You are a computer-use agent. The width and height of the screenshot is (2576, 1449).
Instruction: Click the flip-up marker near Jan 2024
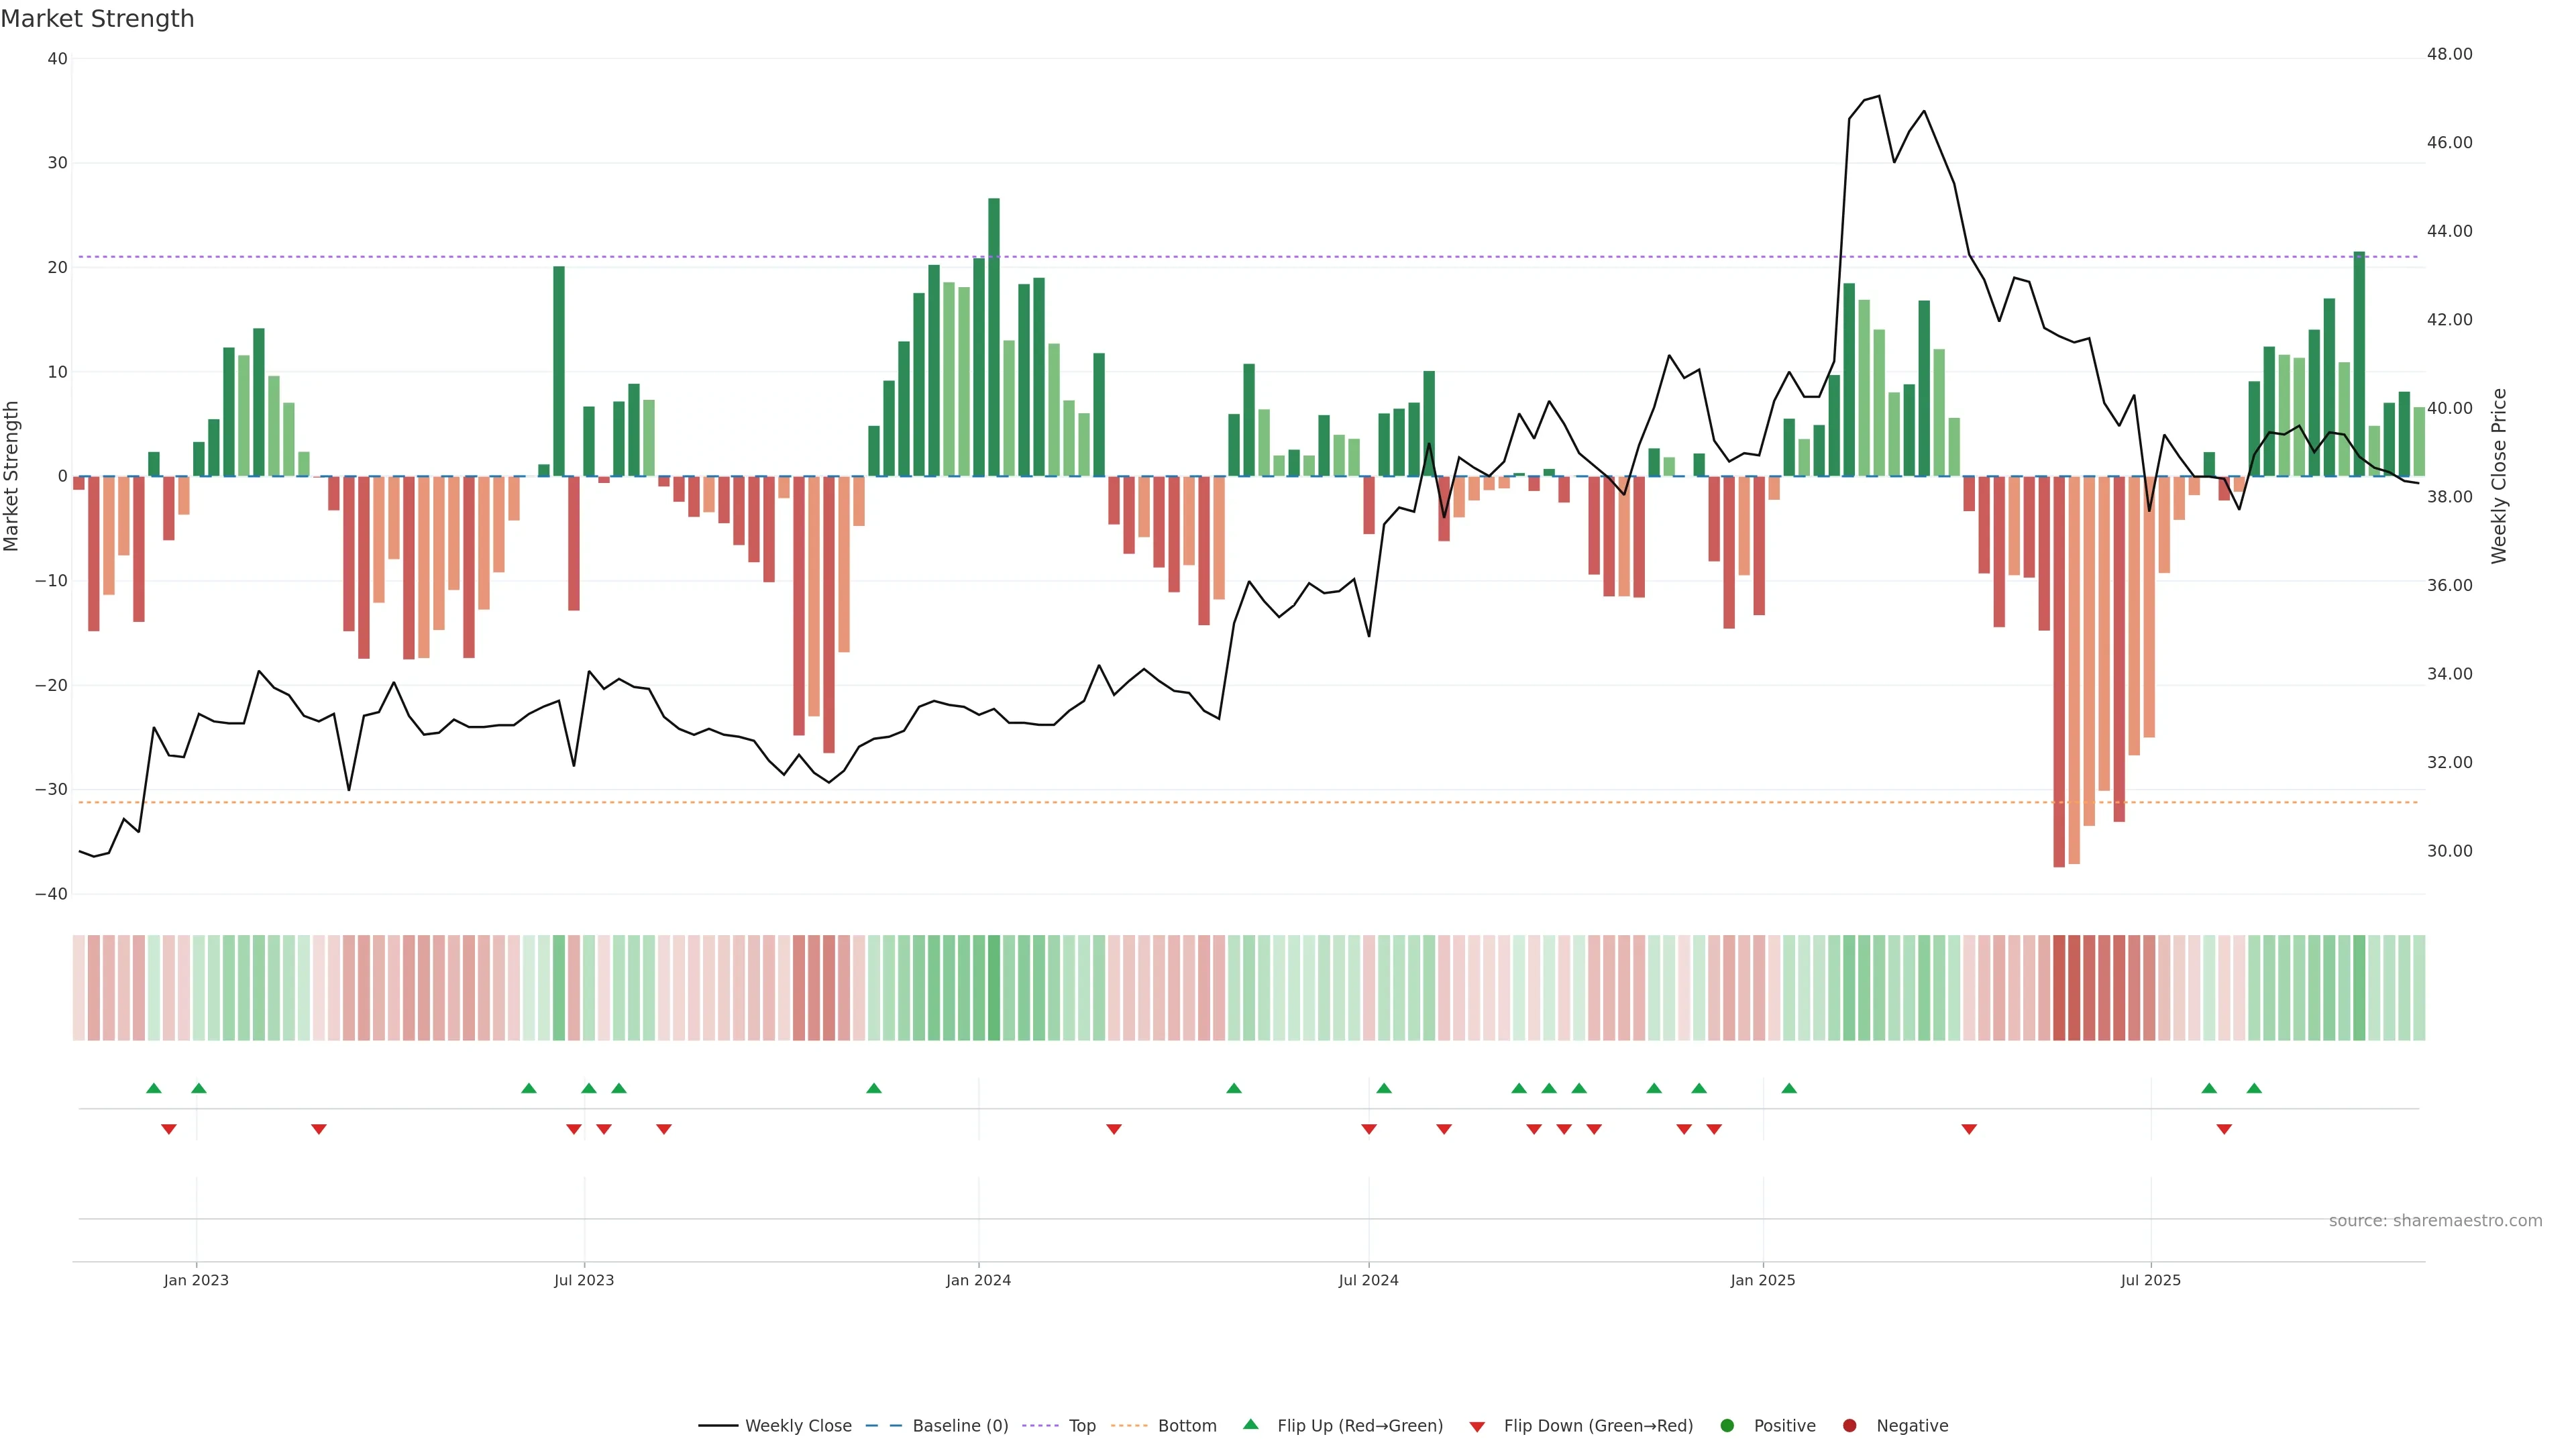click(874, 1088)
